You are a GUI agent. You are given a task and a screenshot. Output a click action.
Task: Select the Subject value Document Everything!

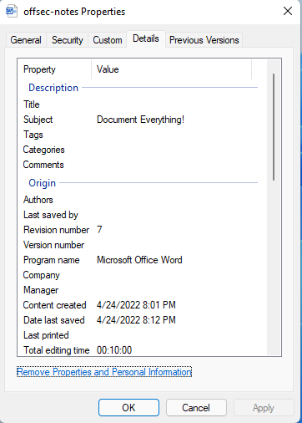140,120
